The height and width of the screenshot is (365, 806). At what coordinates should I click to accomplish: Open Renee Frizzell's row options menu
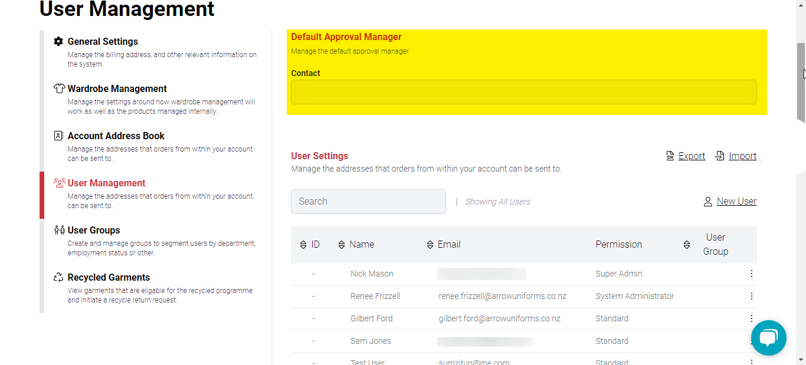point(751,296)
